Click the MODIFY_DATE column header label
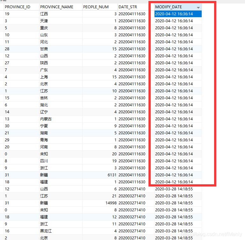 click(x=169, y=7)
